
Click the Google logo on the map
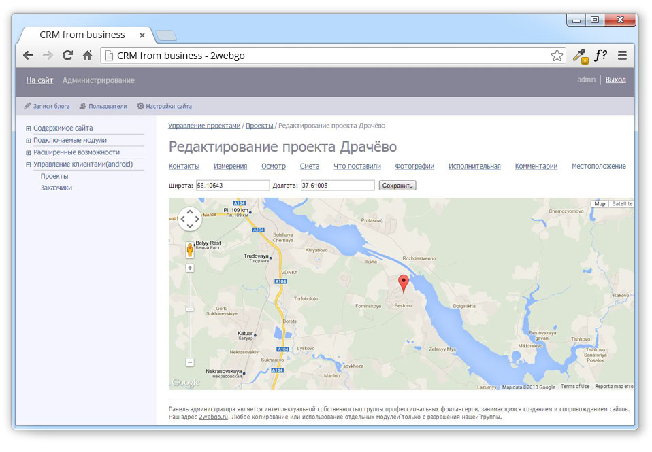click(186, 382)
